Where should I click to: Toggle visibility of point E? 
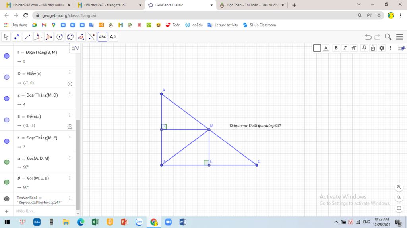click(7, 120)
